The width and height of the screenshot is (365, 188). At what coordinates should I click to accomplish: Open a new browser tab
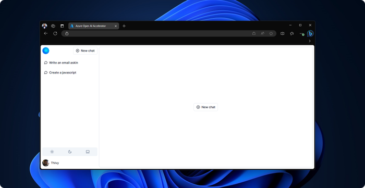124,26
